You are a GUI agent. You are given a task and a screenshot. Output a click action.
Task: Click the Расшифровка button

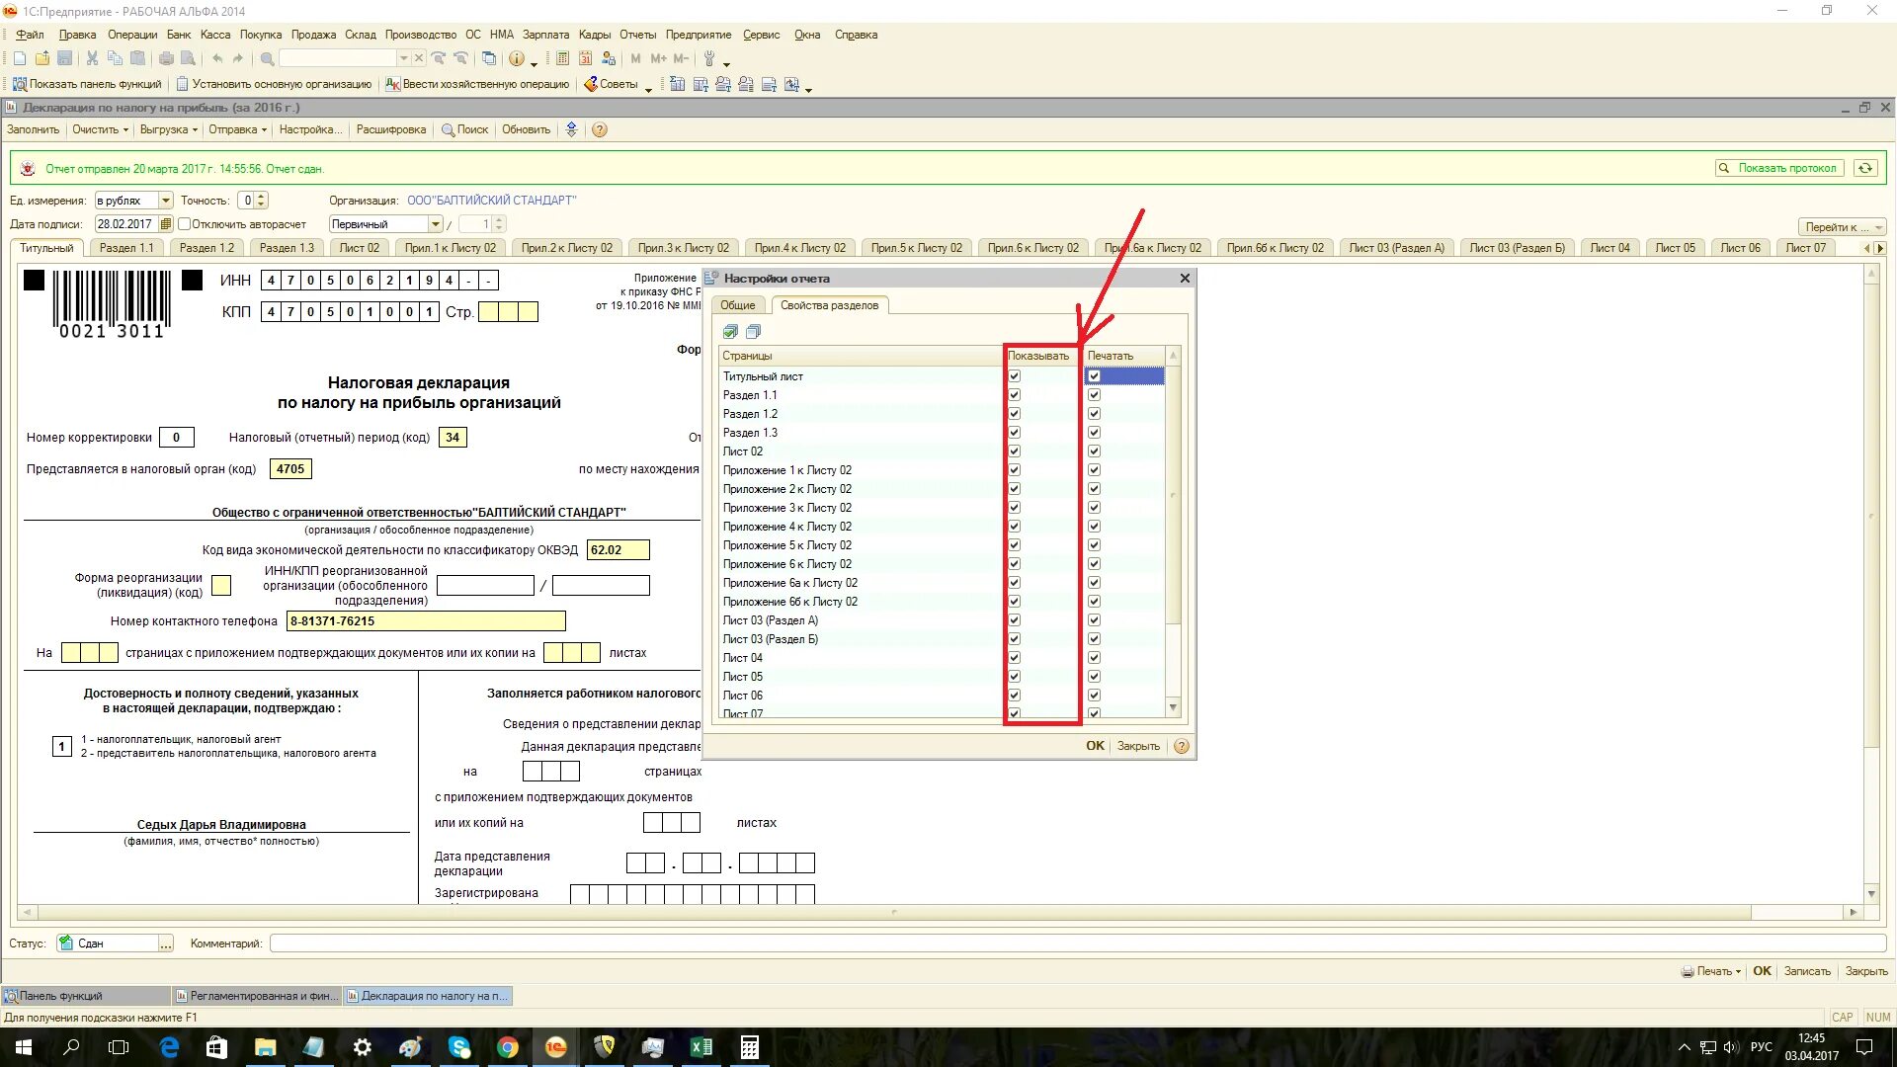391,130
